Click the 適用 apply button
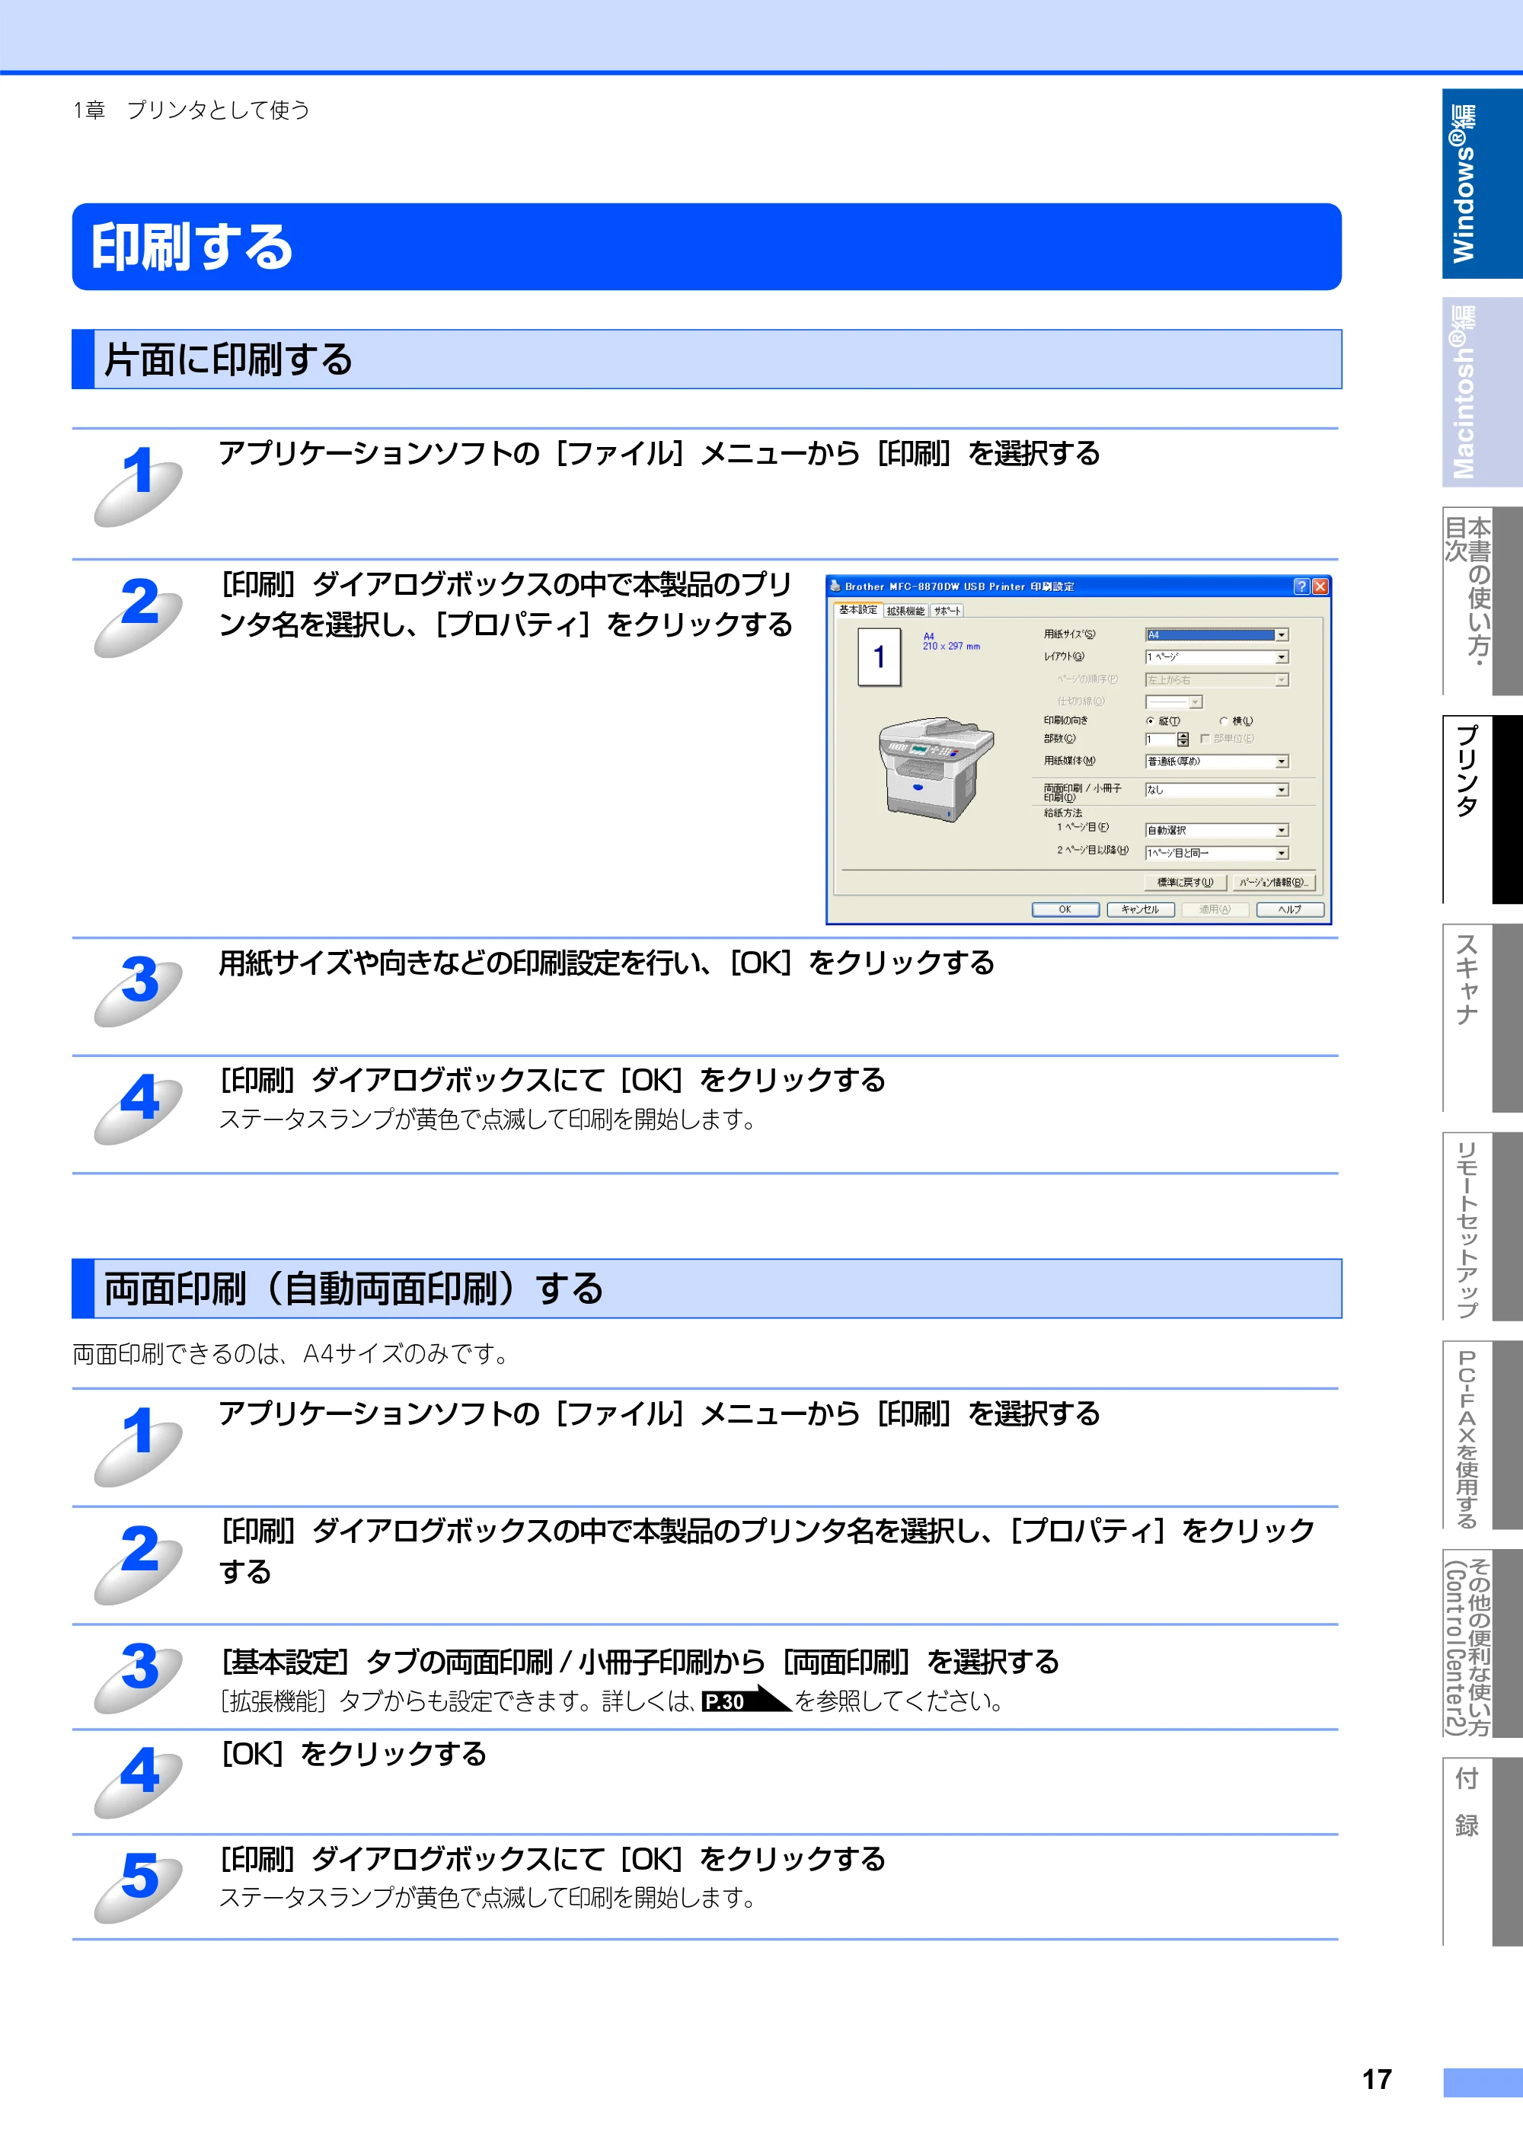The width and height of the screenshot is (1523, 2156). (1215, 910)
